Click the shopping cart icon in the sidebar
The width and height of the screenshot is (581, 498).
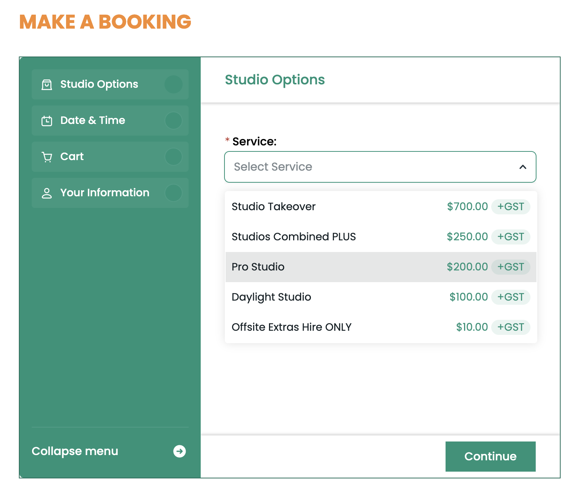click(x=46, y=157)
